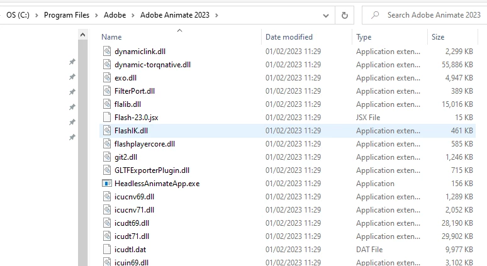Expand the chevron after Adobe breadcrumb
Viewport: 487px width, 266px height.
[x=133, y=15]
